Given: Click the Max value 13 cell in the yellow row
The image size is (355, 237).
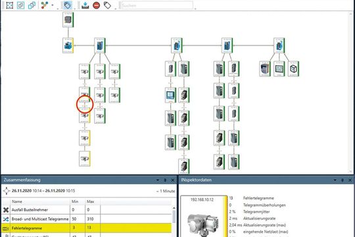Looking at the screenshot, I should pyautogui.click(x=93, y=228).
